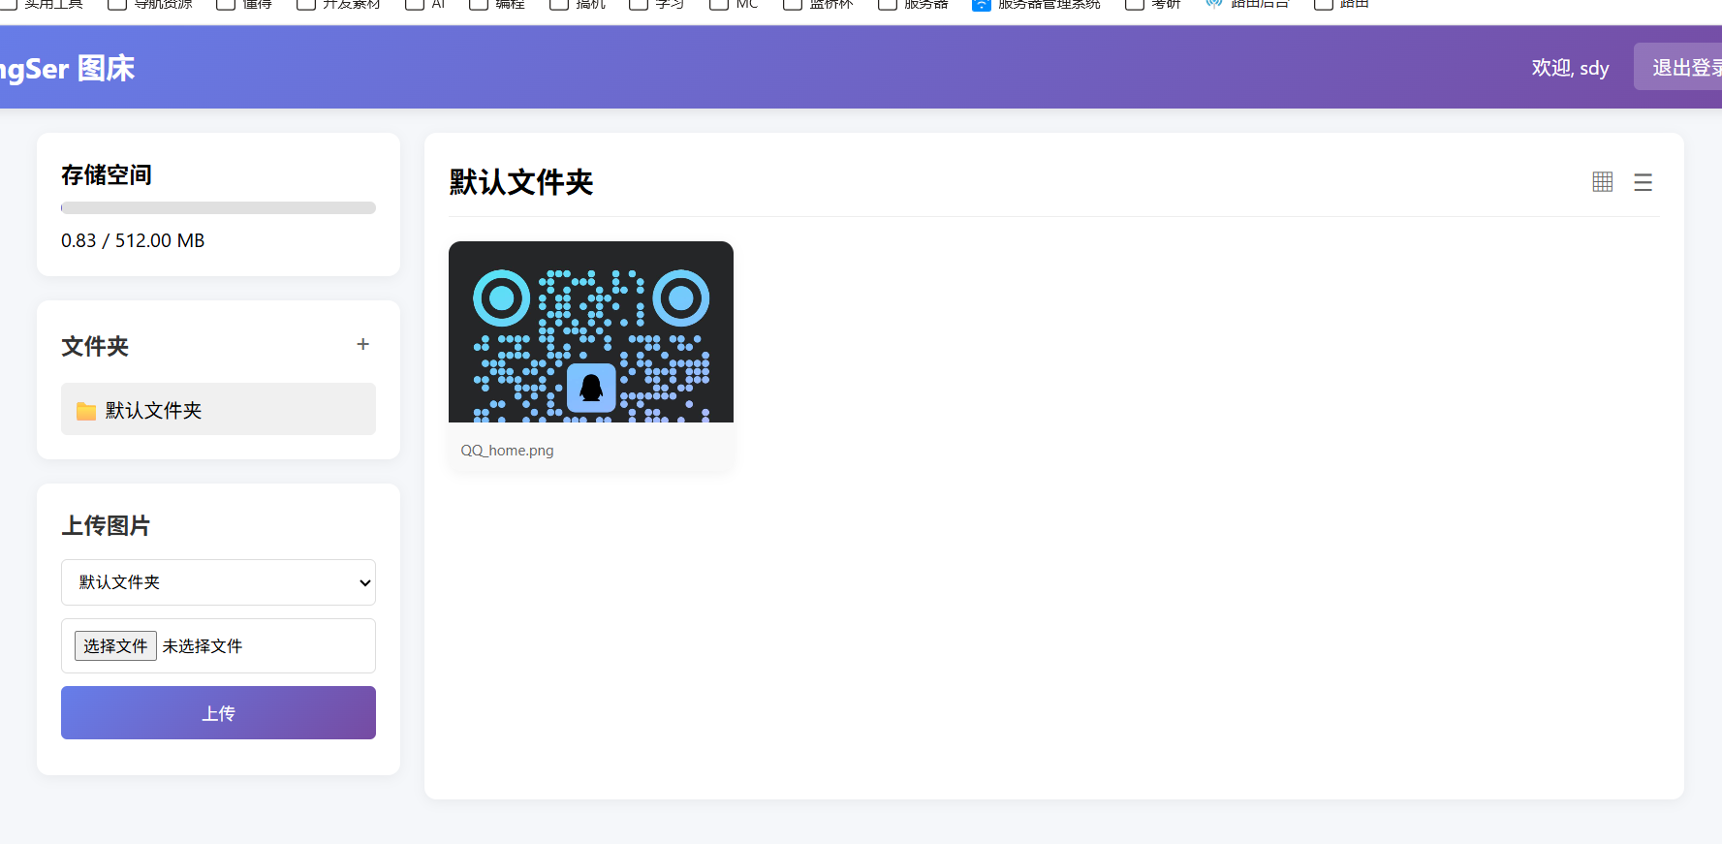Open the 默认文件夹 folder in the sidebar

click(x=218, y=409)
